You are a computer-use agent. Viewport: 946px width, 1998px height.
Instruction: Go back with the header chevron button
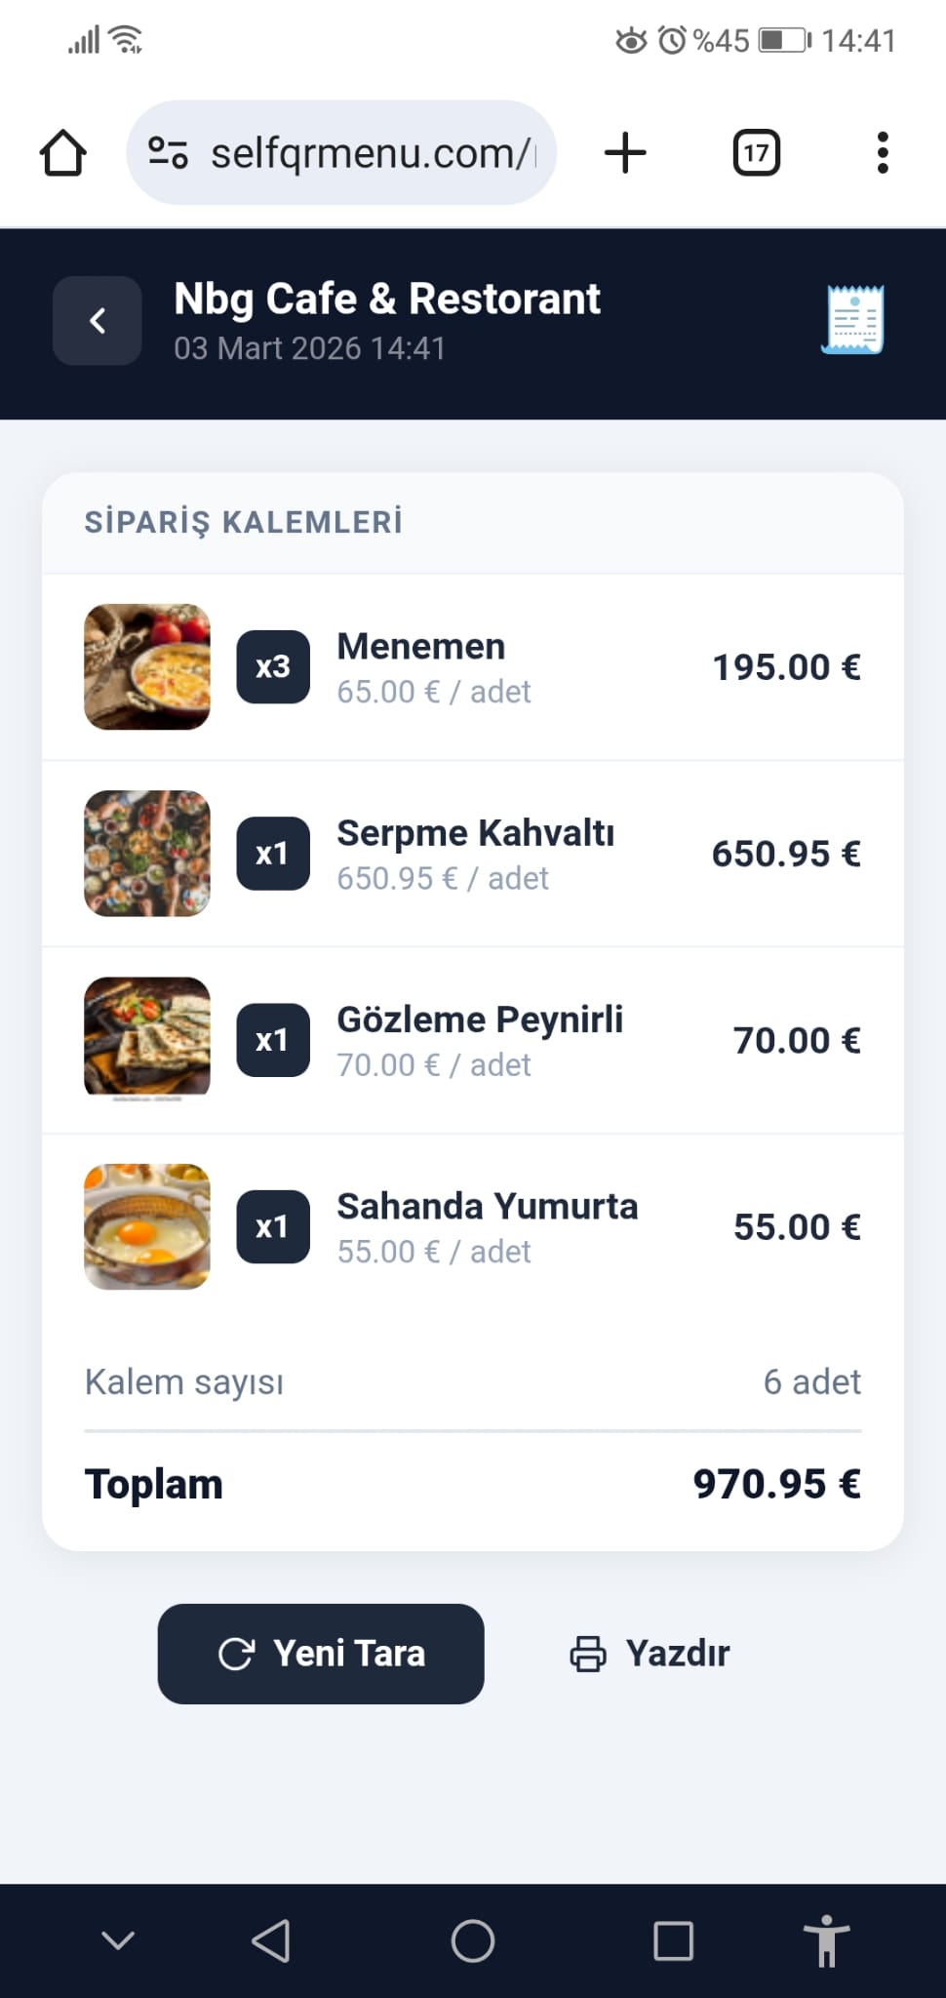pyautogui.click(x=97, y=321)
